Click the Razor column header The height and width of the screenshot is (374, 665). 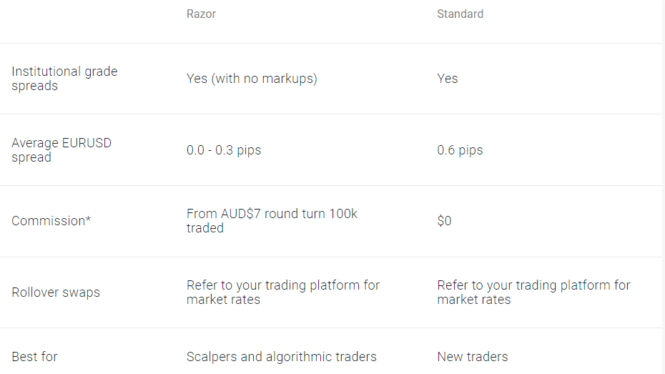pos(201,14)
